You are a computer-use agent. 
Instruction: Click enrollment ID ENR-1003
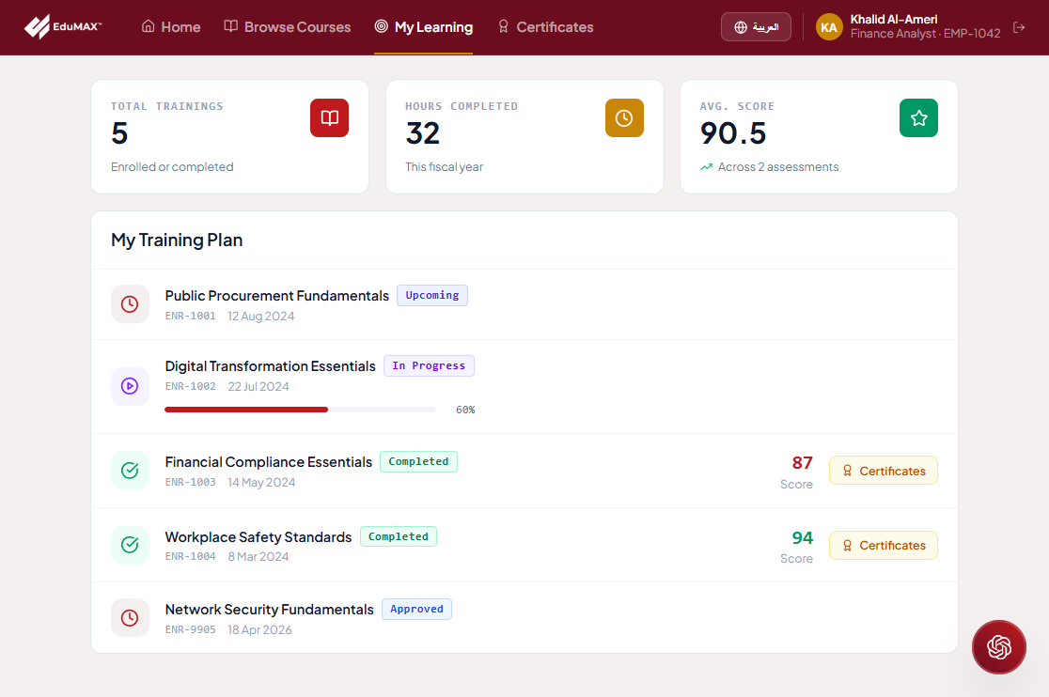tap(191, 482)
